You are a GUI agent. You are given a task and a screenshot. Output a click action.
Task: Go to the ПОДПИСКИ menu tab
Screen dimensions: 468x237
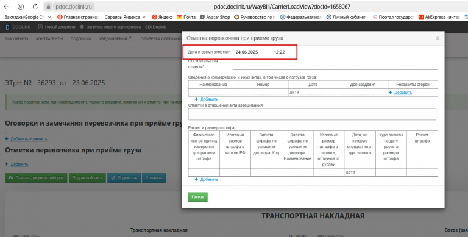tap(80, 39)
